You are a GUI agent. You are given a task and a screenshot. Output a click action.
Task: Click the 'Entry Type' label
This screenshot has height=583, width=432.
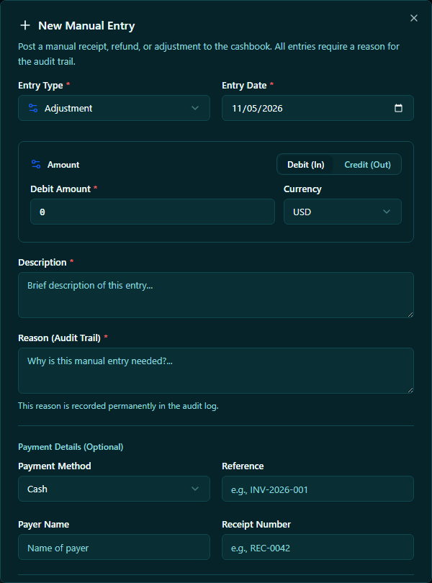tap(40, 85)
